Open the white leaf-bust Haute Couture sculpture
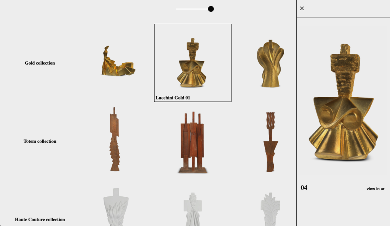This screenshot has height=226, width=390. [x=116, y=207]
